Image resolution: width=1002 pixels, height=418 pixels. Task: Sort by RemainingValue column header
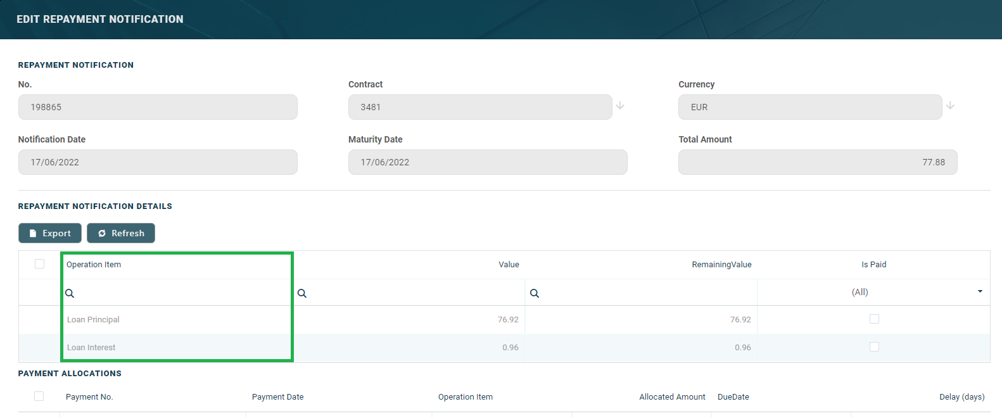(x=721, y=265)
